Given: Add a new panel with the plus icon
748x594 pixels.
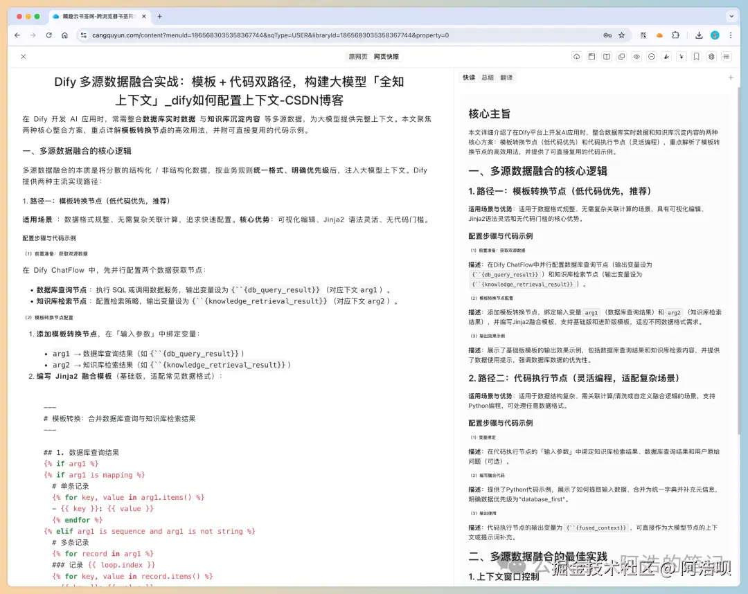Looking at the screenshot, I should (x=731, y=78).
